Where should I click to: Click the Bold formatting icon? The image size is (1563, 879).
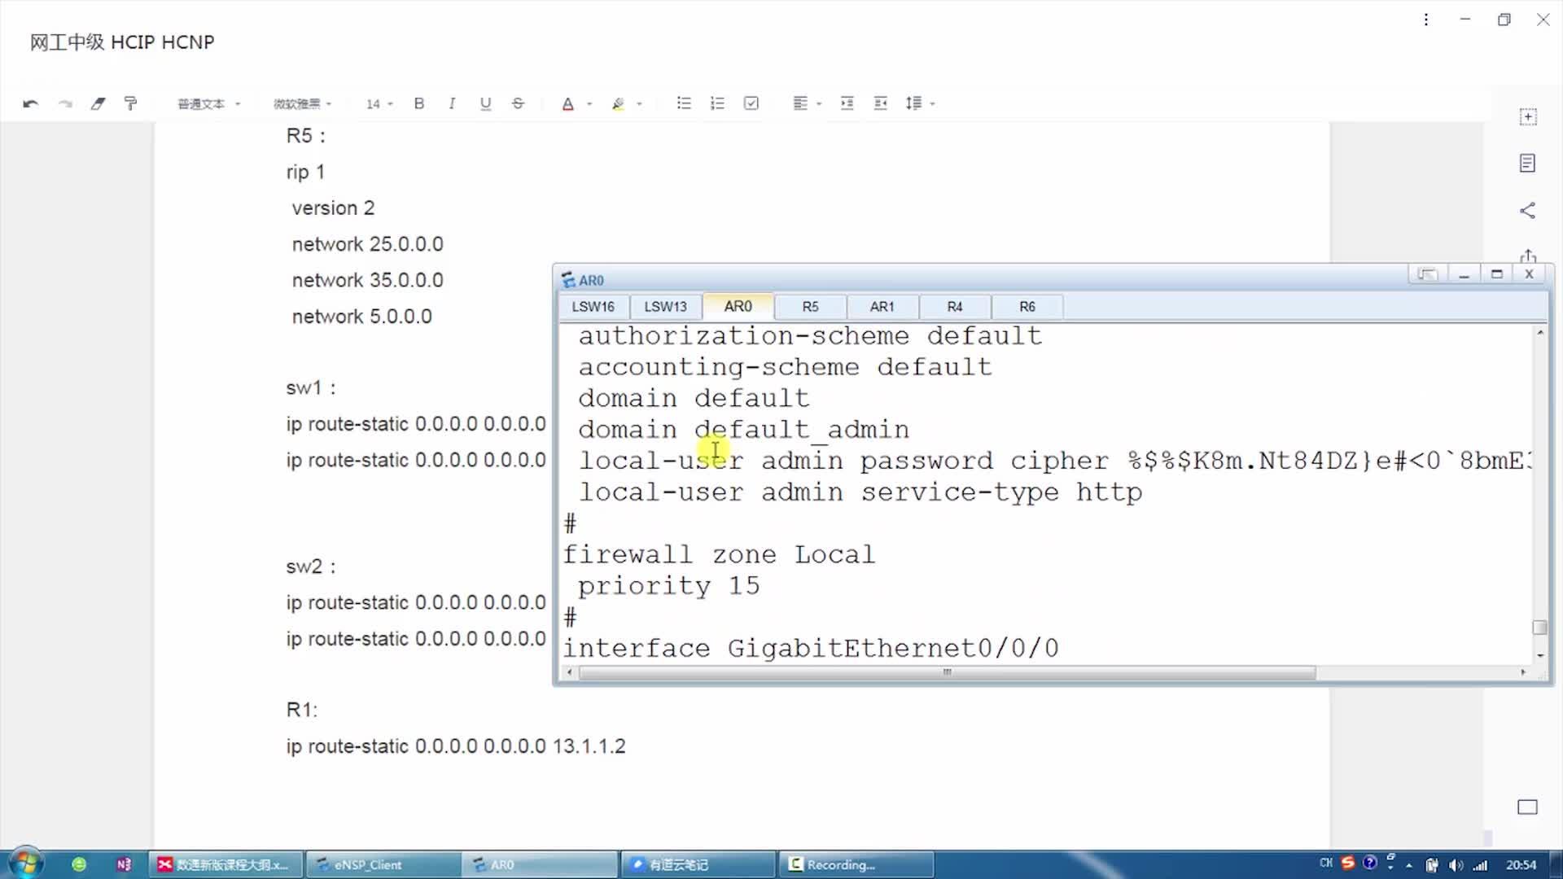click(x=418, y=103)
